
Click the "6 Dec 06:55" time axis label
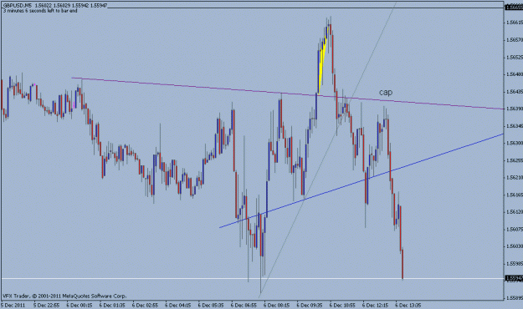(x=244, y=305)
